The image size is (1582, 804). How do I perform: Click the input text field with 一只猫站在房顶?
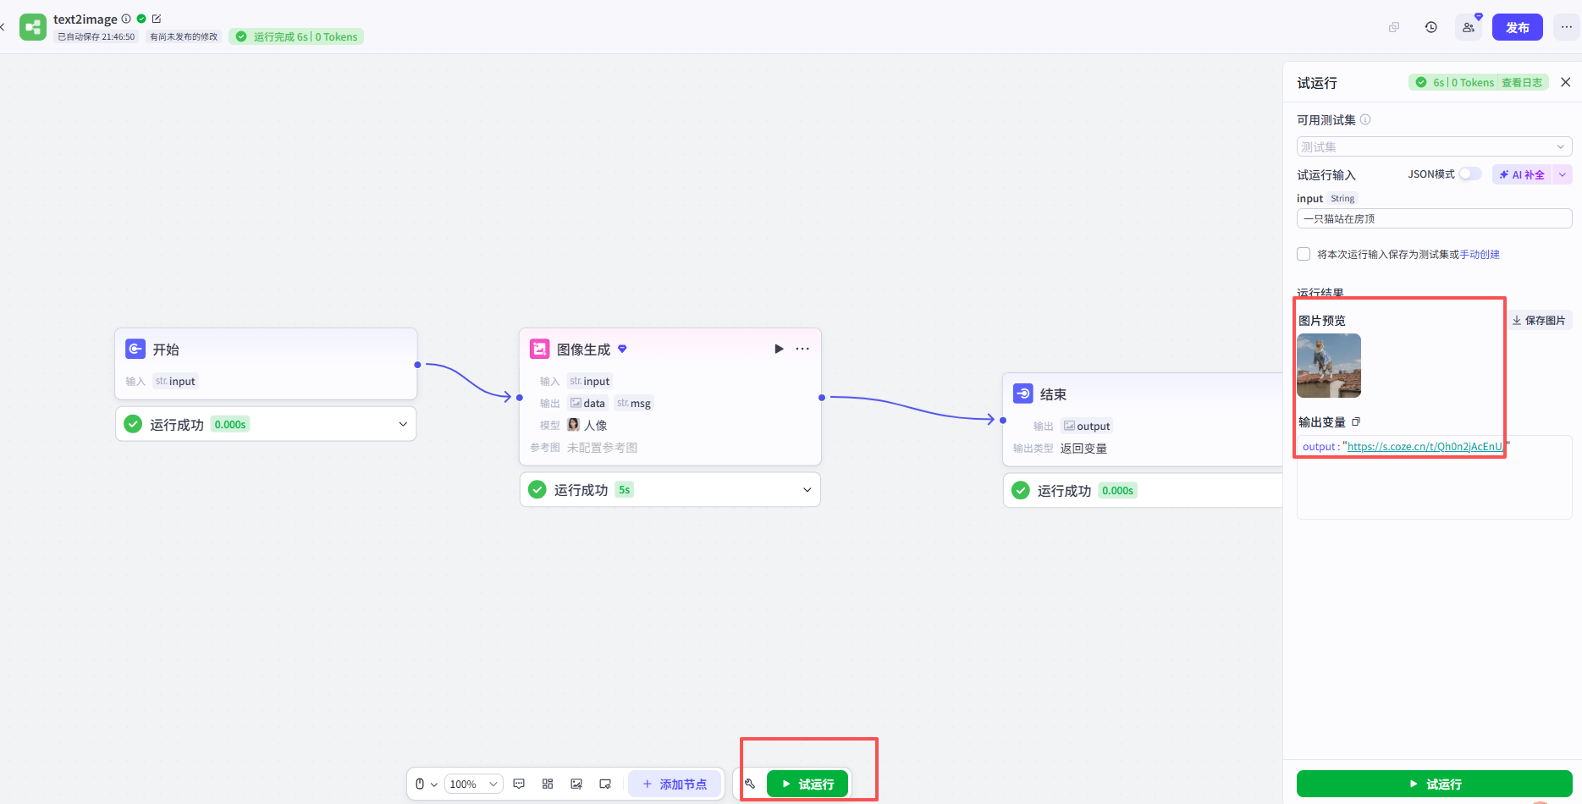click(1434, 218)
